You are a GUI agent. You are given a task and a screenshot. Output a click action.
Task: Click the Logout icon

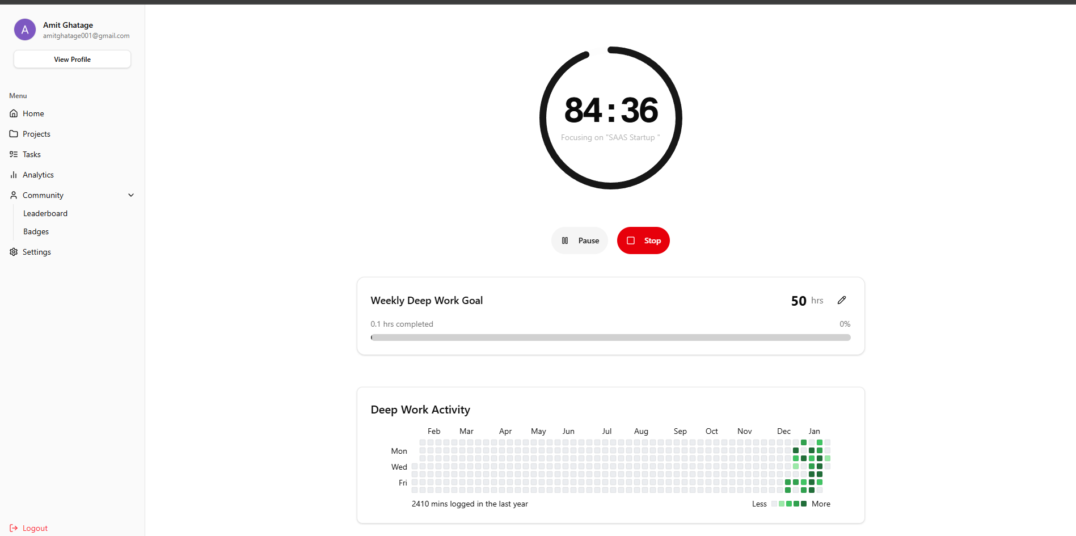13,528
